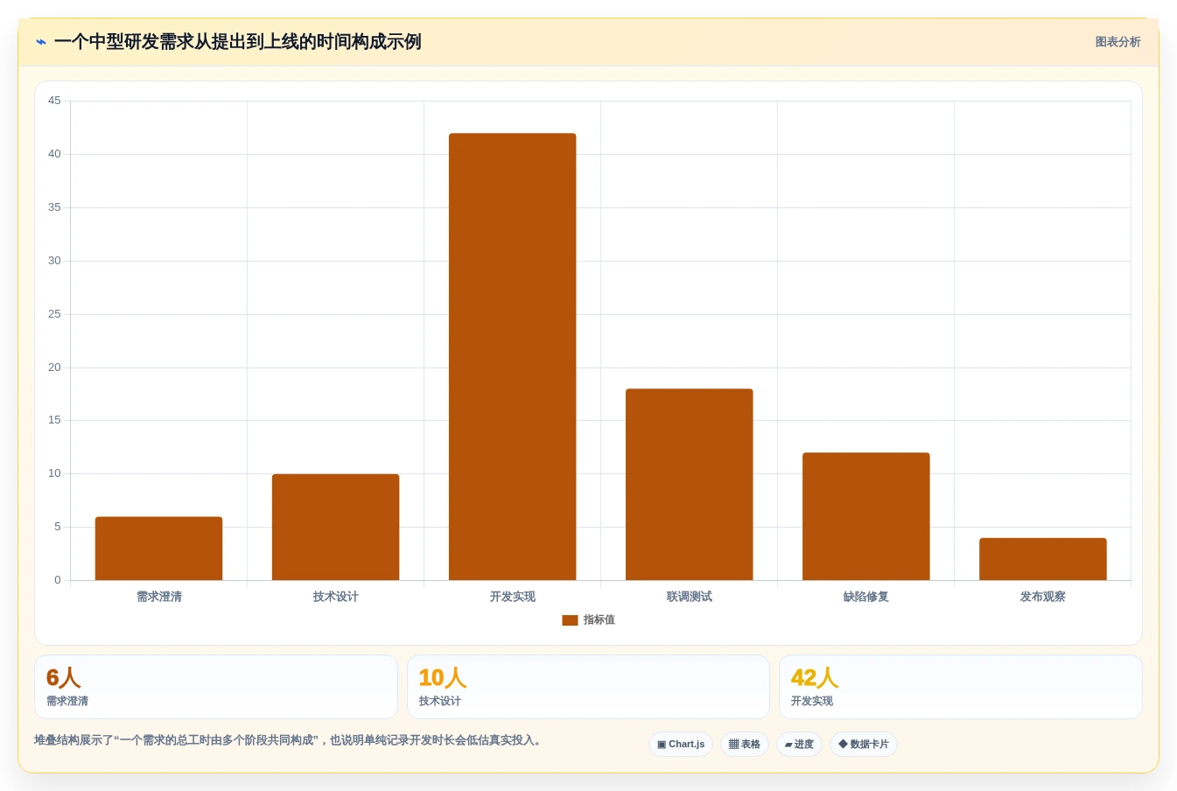This screenshot has height=791, width=1177.
Task: Click the 数据卡片 tag chip
Action: [x=864, y=745]
